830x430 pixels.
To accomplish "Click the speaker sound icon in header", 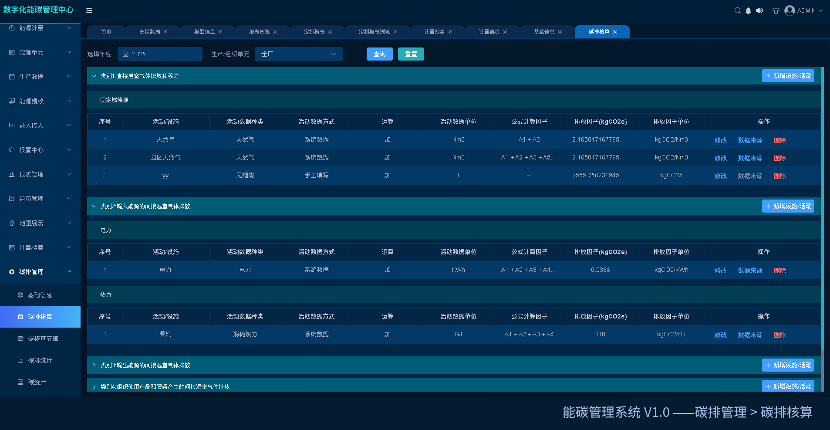I will (x=759, y=10).
